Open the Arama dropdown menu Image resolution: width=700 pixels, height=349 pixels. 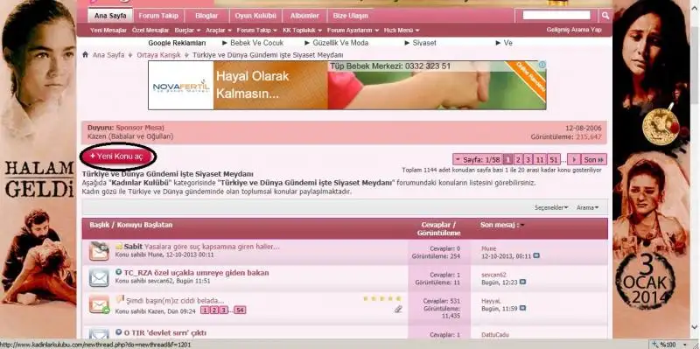[587, 207]
